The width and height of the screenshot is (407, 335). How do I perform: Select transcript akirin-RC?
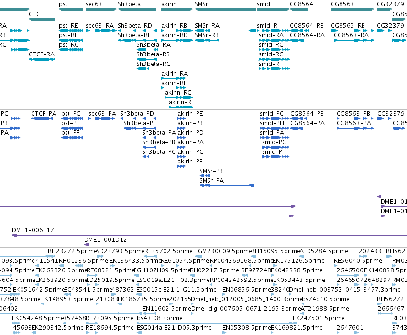178,93
